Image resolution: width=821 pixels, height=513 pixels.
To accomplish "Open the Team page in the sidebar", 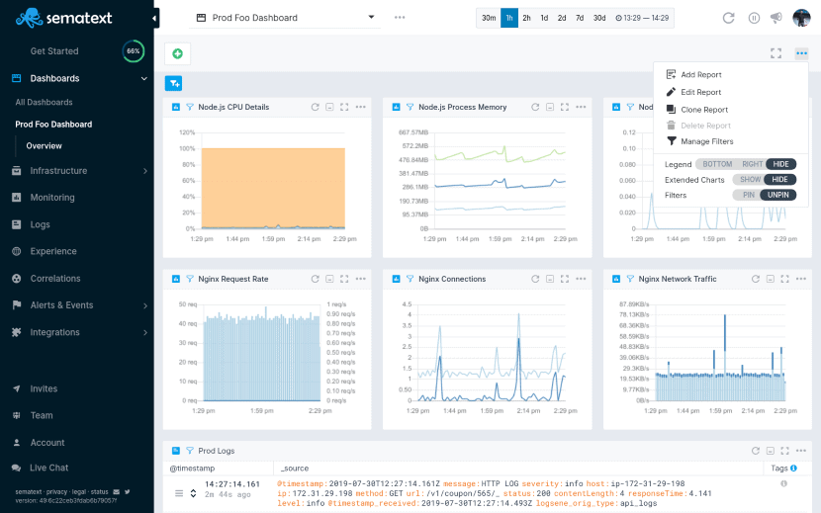I will click(x=42, y=415).
